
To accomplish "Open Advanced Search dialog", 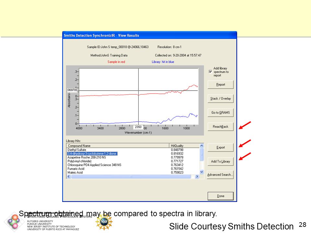I will (220, 175).
